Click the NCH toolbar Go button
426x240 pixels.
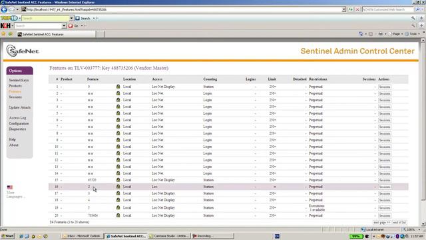point(73,26)
